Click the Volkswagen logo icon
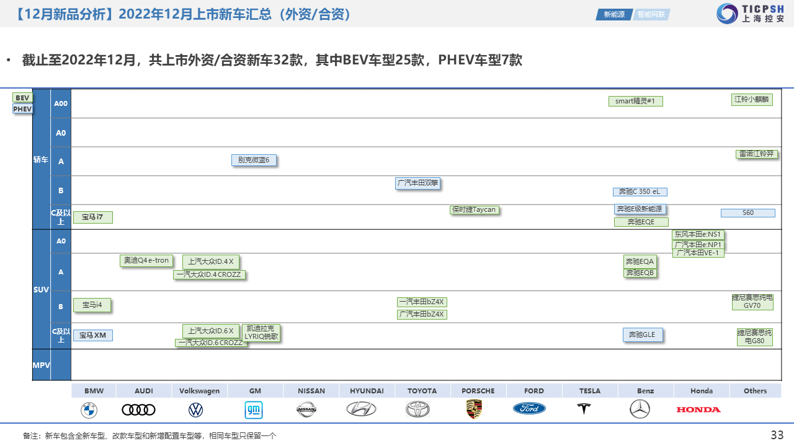The height and width of the screenshot is (446, 794). tap(195, 409)
